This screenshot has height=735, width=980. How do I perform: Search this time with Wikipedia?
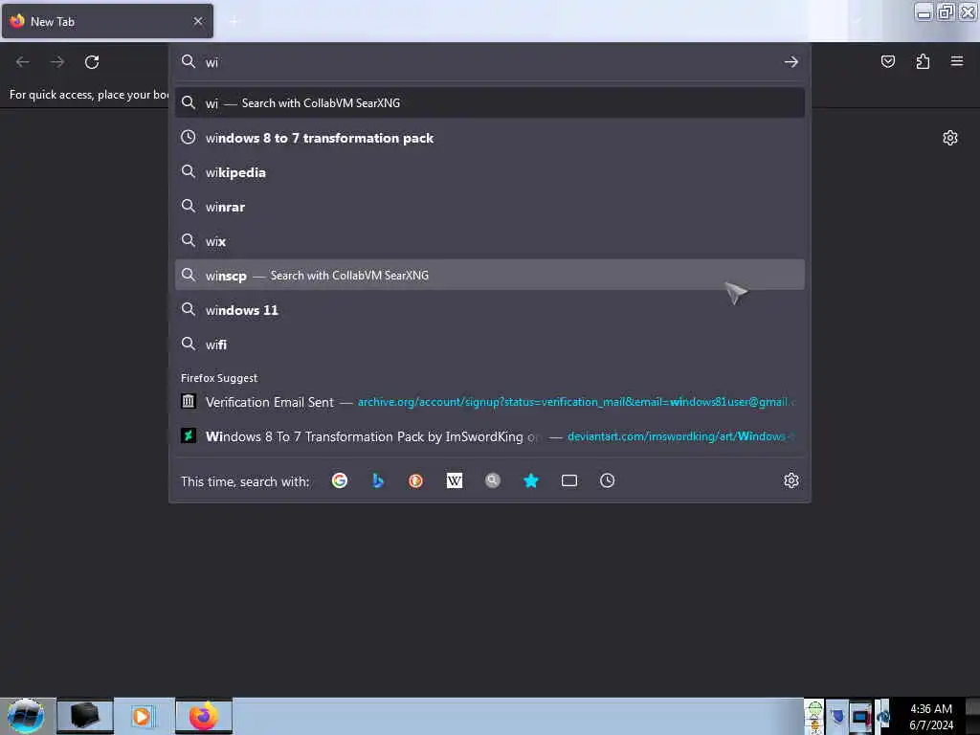click(455, 480)
